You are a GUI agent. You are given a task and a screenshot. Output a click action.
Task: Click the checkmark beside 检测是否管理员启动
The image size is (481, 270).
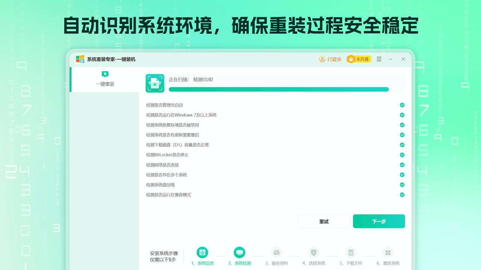[402, 105]
